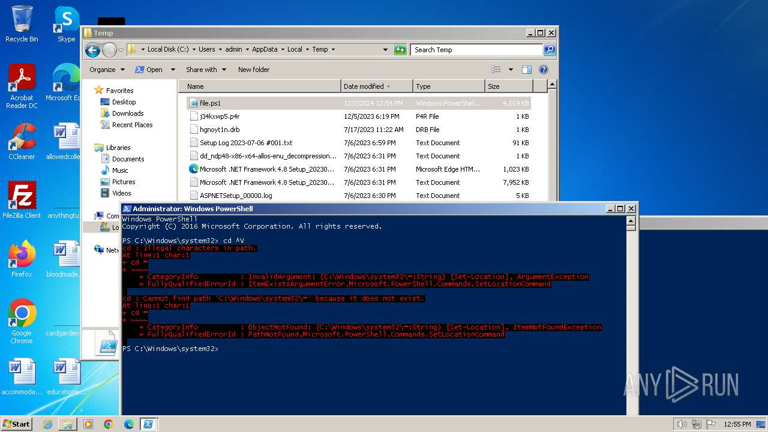Click the Edge taskbar icon
768x432 pixels.
(129, 424)
